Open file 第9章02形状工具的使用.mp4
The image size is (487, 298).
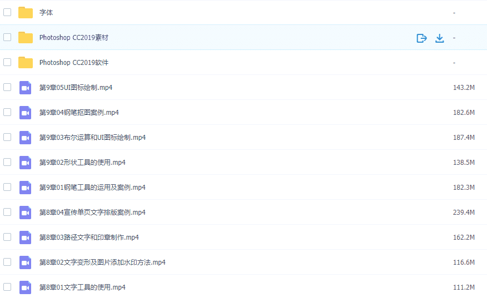(x=82, y=163)
